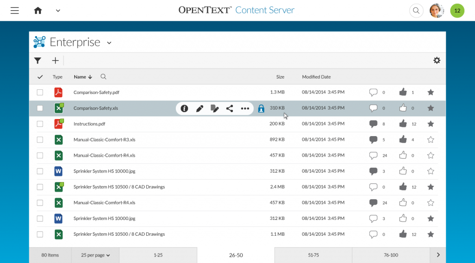Open the global search magnifier
Screen dimensions: 475x263
[416, 11]
